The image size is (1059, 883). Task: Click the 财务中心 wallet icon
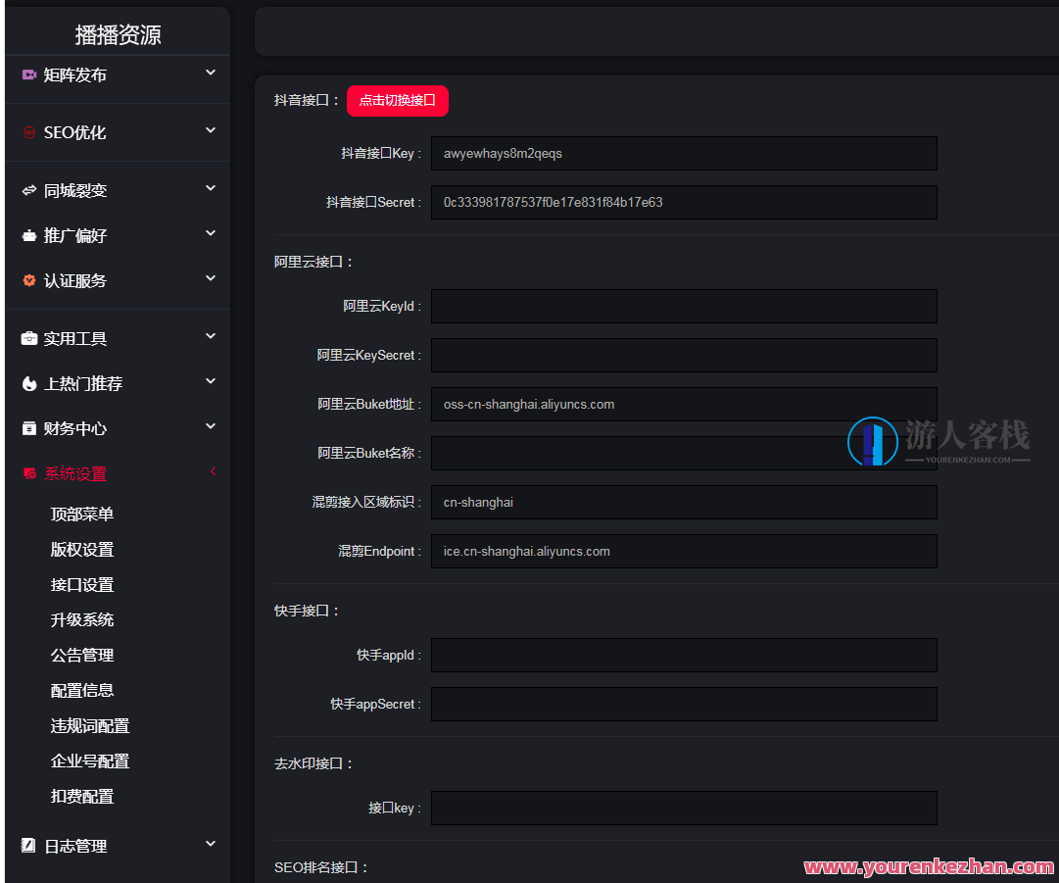[26, 427]
